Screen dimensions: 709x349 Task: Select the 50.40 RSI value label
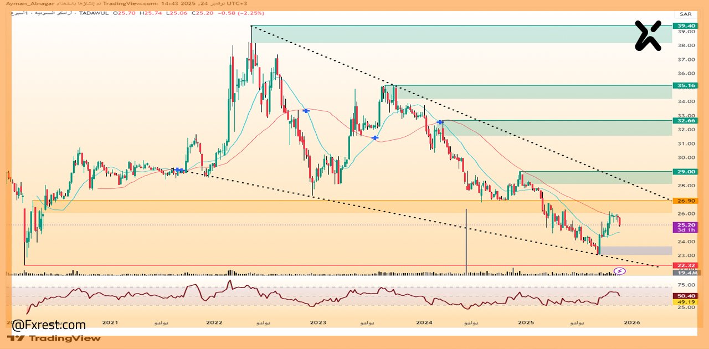[685, 296]
